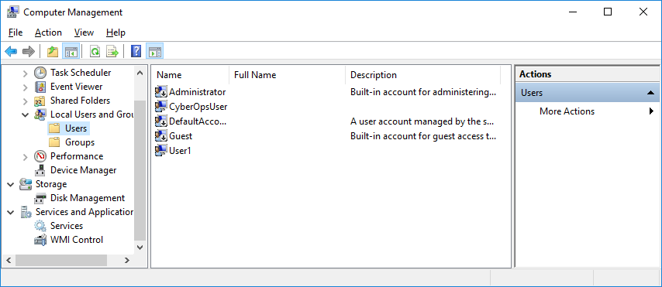Click the Up one level folder icon
662x287 pixels.
(53, 52)
